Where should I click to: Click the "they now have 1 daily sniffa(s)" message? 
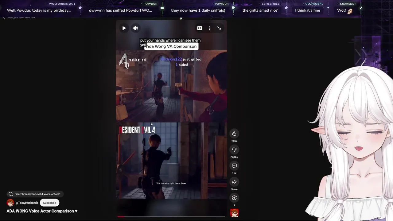[198, 10]
